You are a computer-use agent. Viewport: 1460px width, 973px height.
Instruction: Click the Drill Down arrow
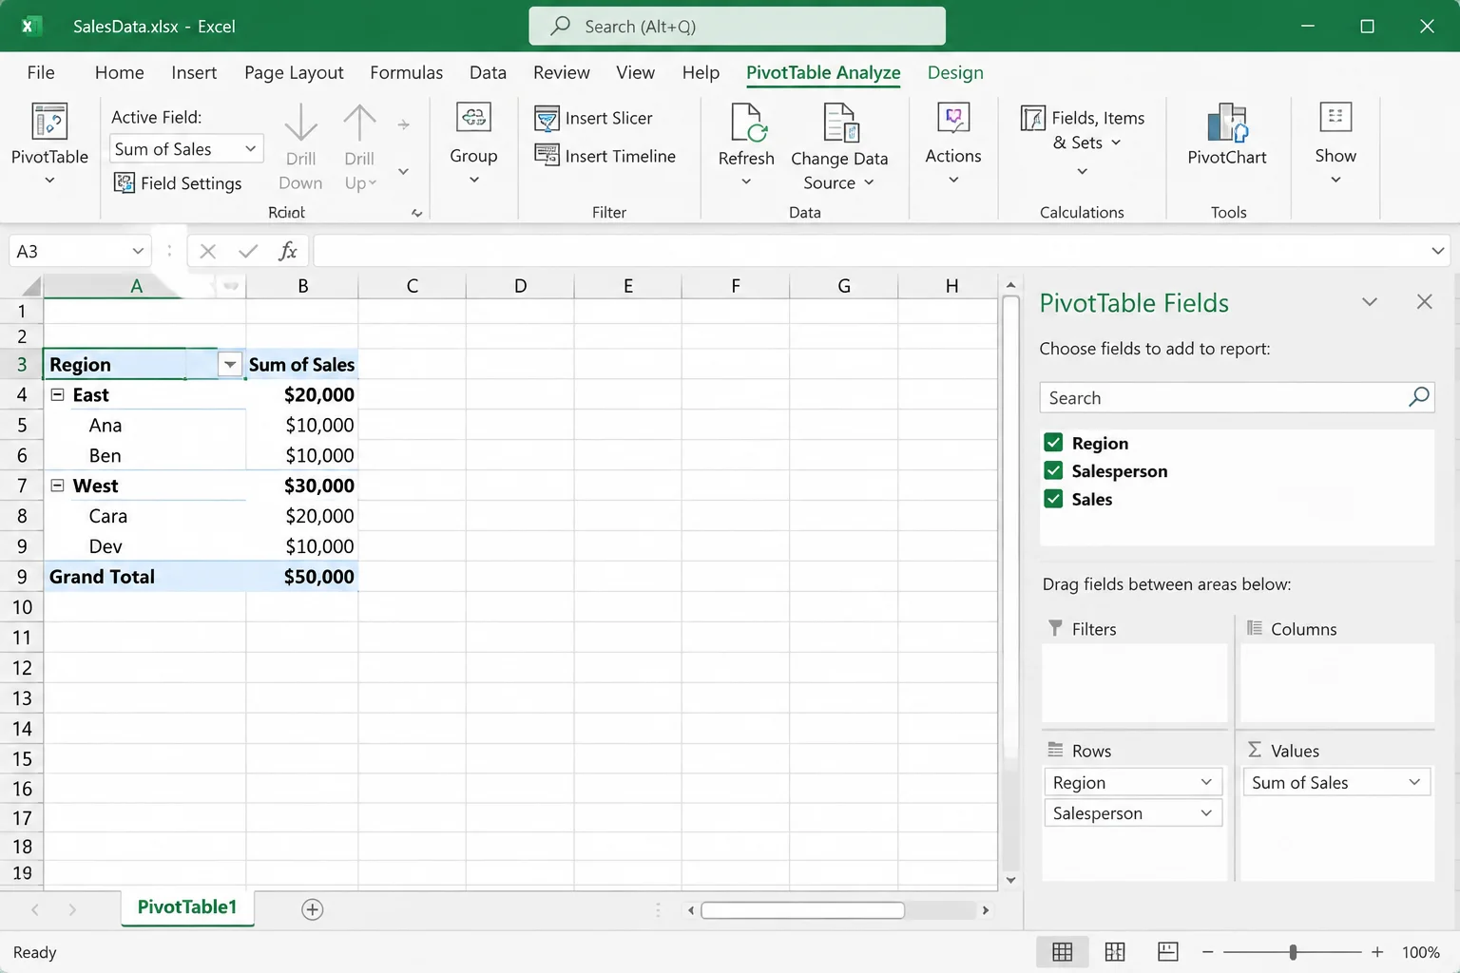pyautogui.click(x=300, y=124)
